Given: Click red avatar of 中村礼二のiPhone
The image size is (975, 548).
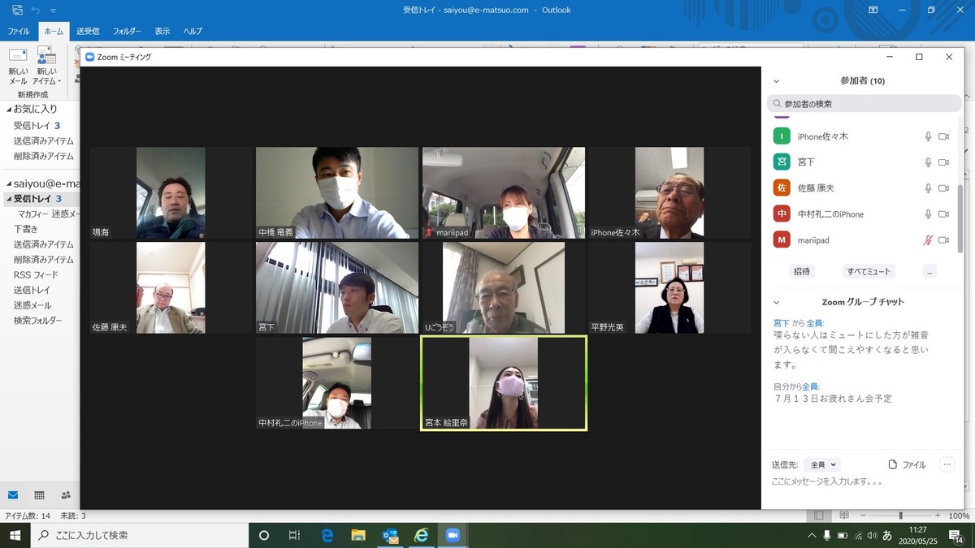Looking at the screenshot, I should click(781, 214).
